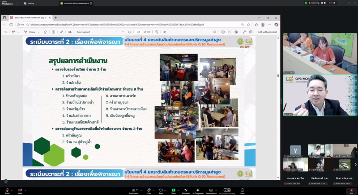Viewport: 358px width, 195px height.
Task: Print the PDF document
Action: click(223, 32)
